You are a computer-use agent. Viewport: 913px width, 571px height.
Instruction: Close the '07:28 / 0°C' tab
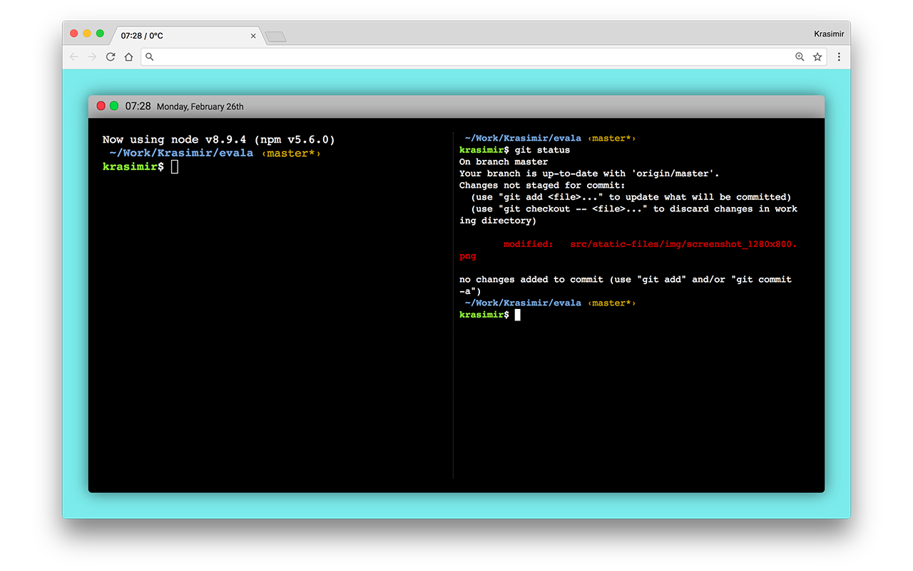[253, 36]
